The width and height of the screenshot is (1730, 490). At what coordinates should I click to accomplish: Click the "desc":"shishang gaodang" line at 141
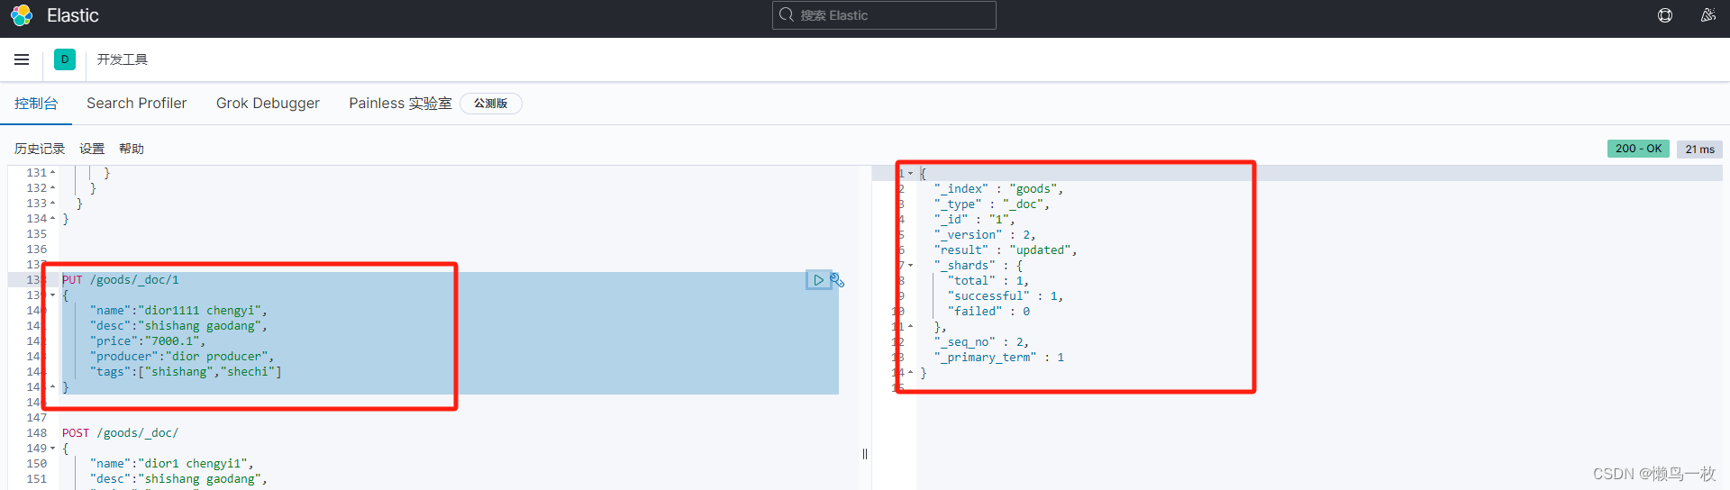pos(178,326)
